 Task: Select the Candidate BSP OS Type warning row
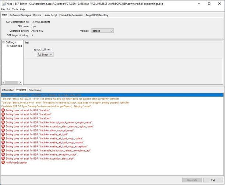[46, 107]
